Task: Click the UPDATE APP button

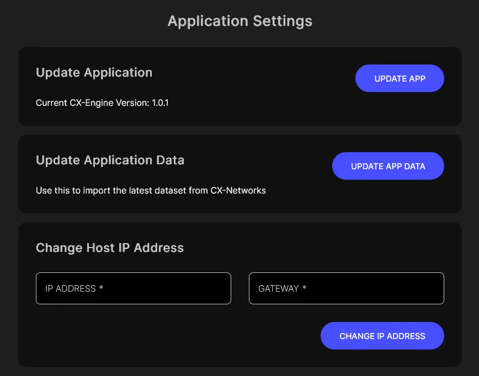Action: coord(400,78)
